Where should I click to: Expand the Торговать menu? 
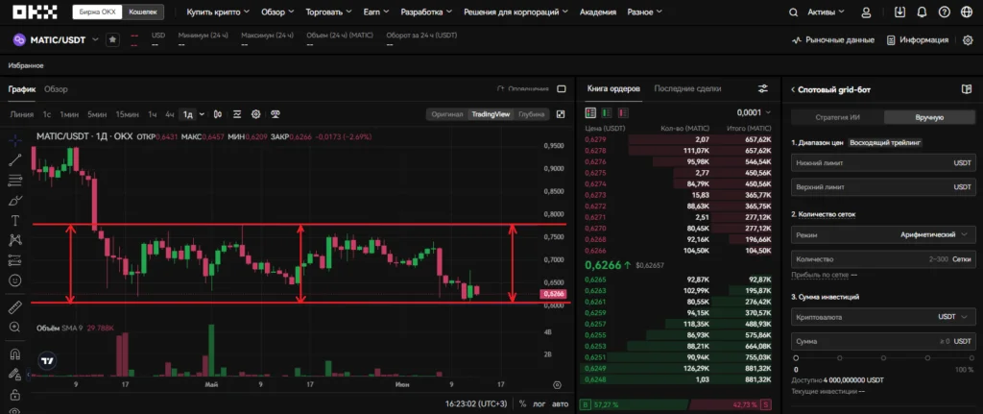(328, 12)
